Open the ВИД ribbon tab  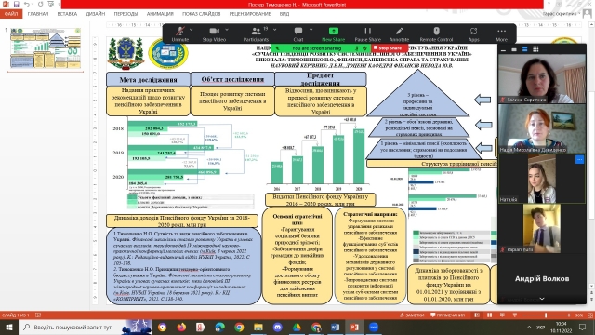pos(284,14)
